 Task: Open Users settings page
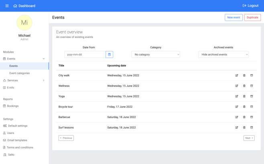8,133
